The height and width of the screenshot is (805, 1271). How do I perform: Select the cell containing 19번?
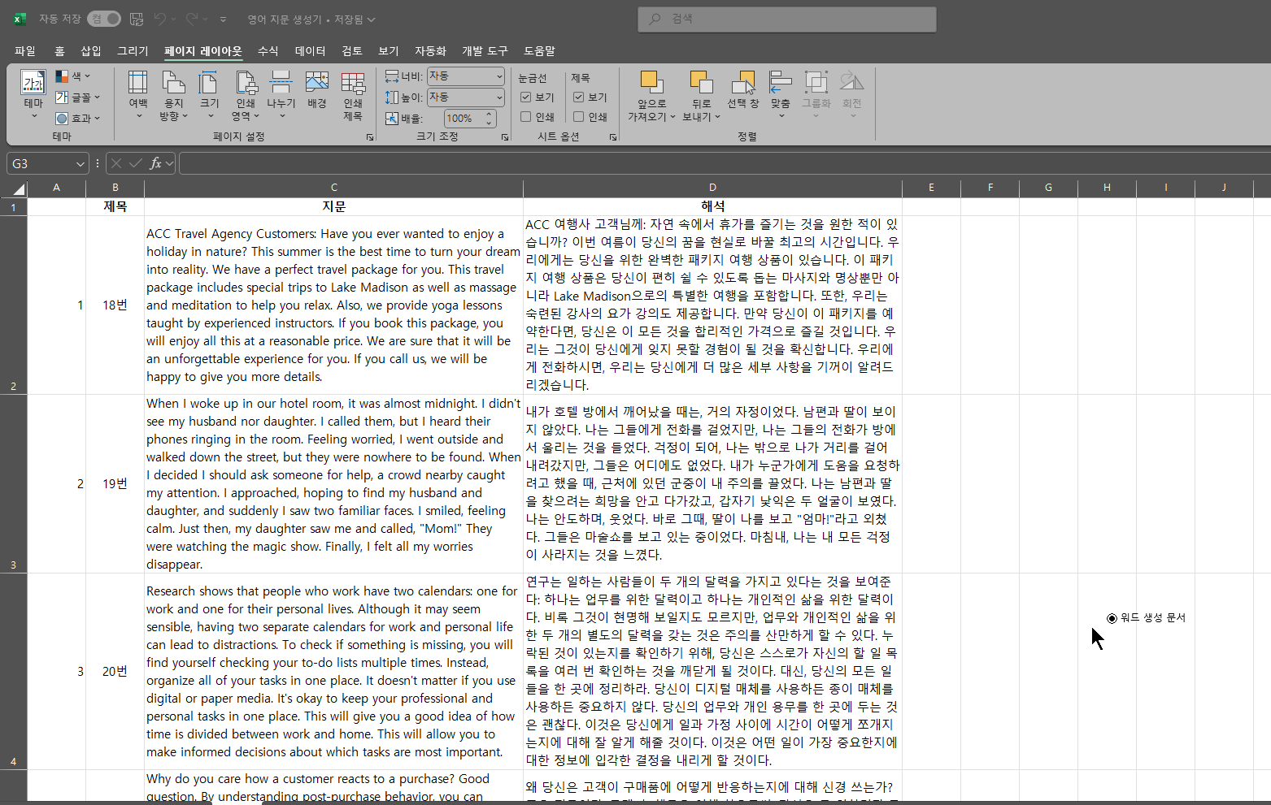pyautogui.click(x=115, y=484)
